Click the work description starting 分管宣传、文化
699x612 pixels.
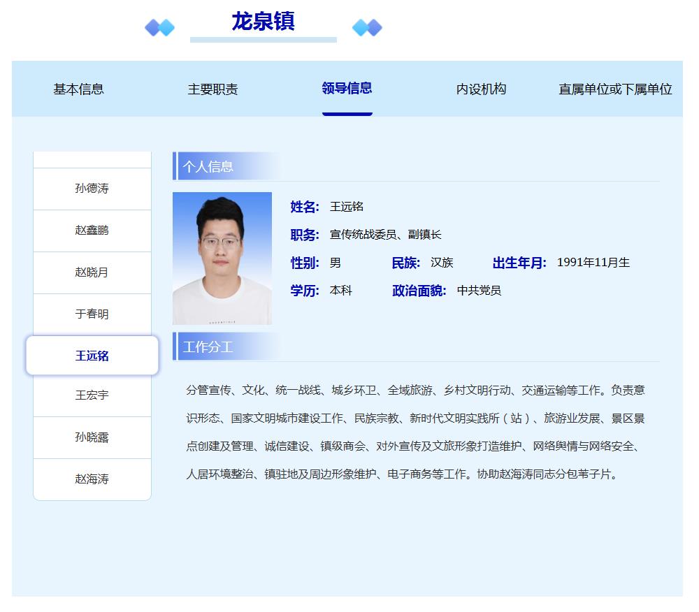415,432
